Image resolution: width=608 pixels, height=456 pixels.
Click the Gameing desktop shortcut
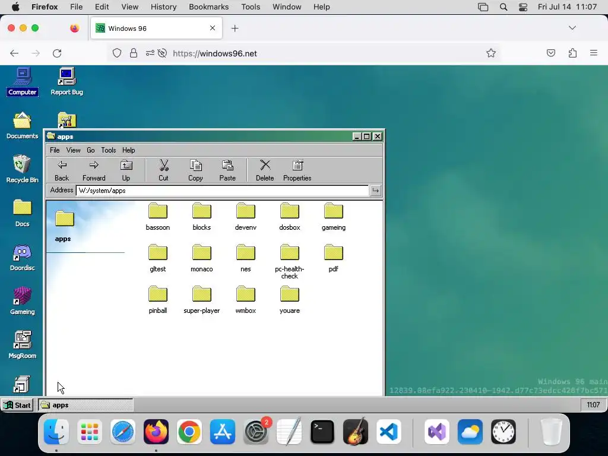click(22, 301)
